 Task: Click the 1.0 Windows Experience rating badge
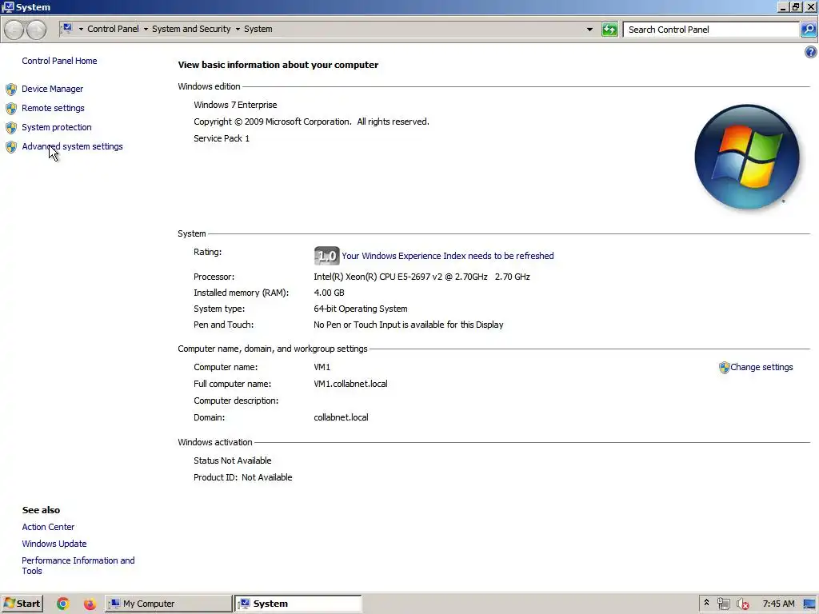click(326, 256)
